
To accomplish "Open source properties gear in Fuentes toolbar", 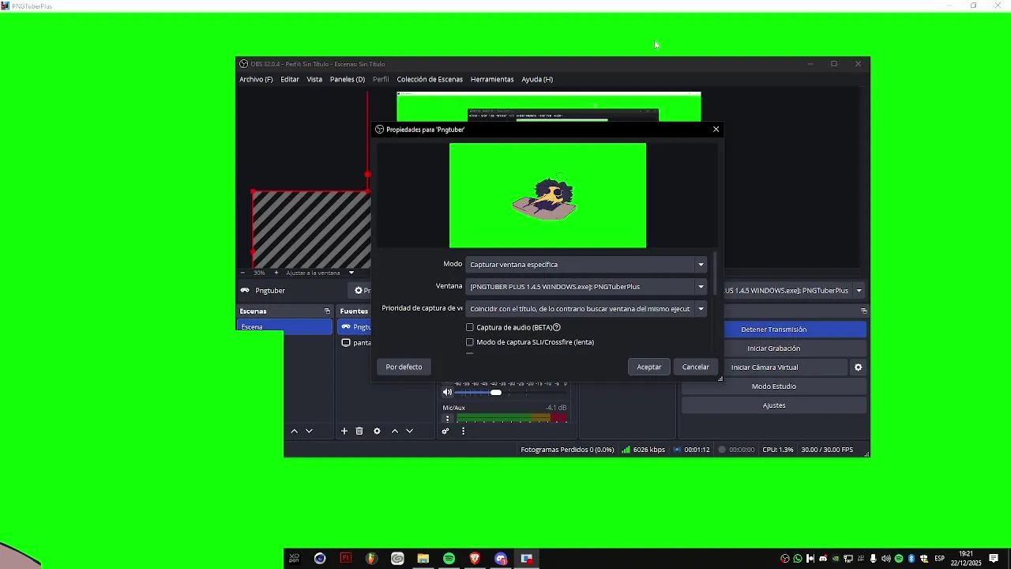I will [377, 431].
